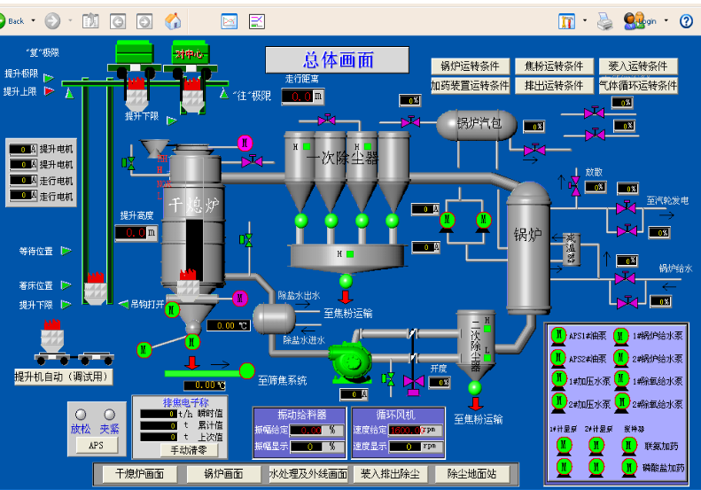
Task: Click the 锅炉运转条件 button
Action: tap(470, 66)
